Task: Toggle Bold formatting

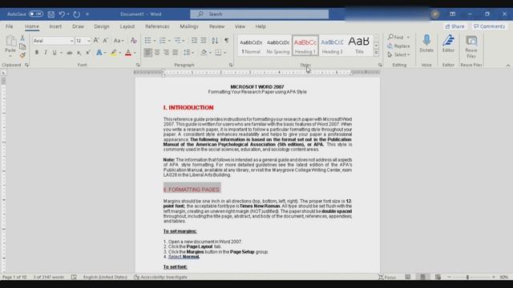Action: click(x=37, y=53)
